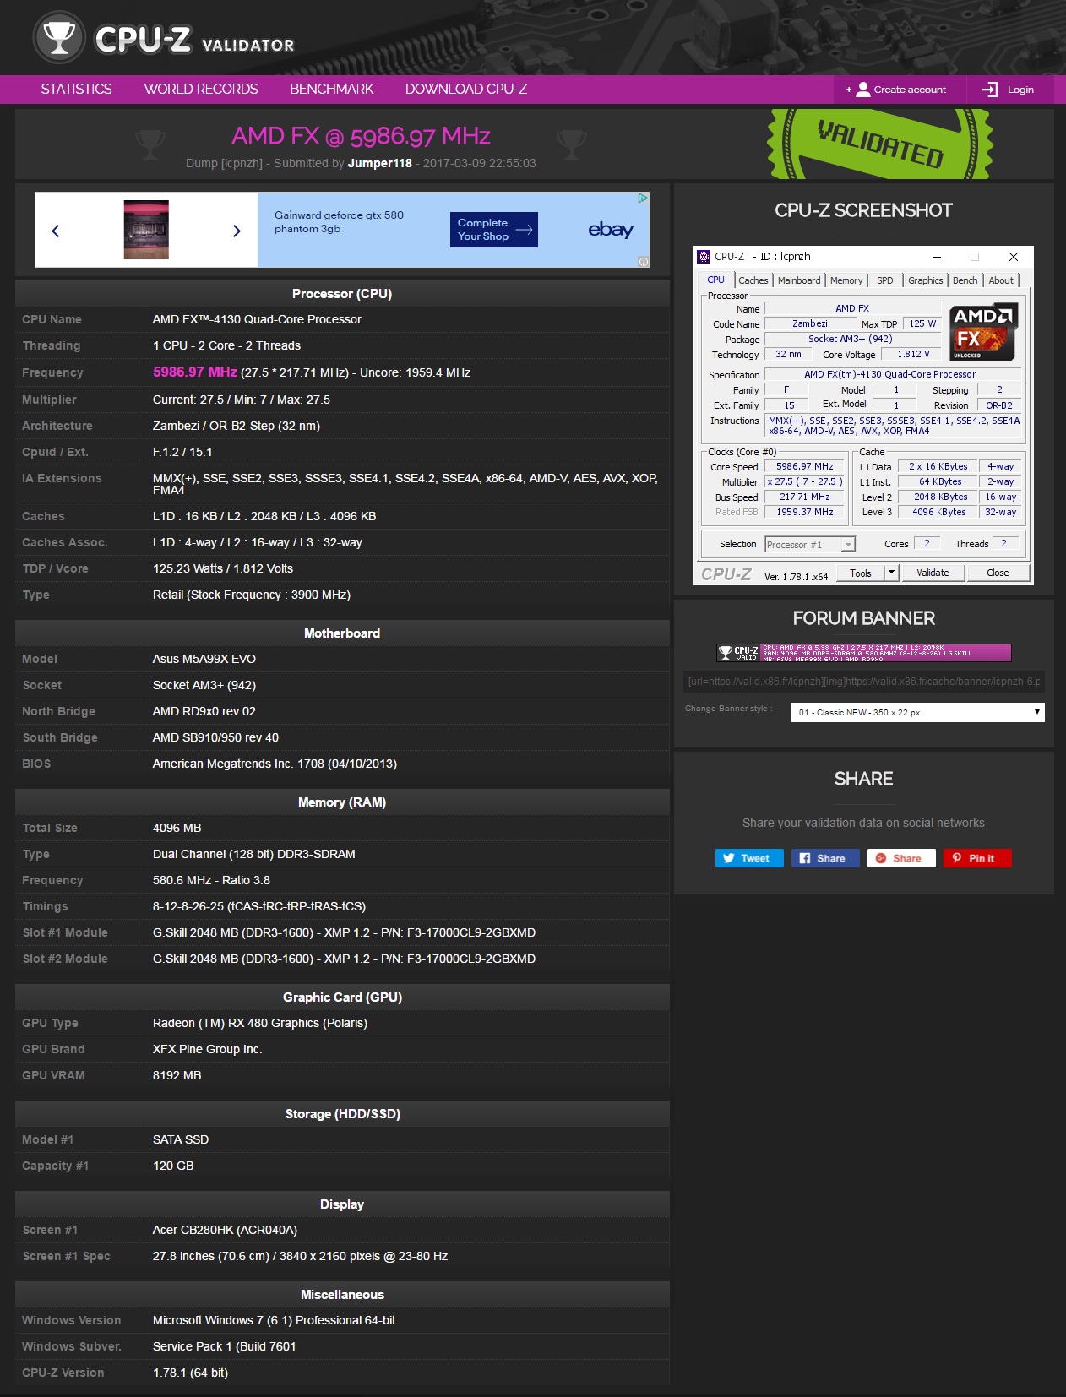This screenshot has width=1066, height=1397.
Task: Go to the BENCHMARK page
Action: 332,90
